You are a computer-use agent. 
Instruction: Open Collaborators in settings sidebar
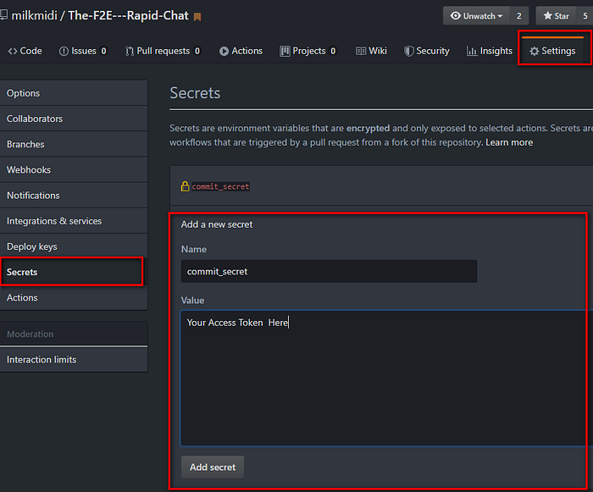[x=74, y=119]
